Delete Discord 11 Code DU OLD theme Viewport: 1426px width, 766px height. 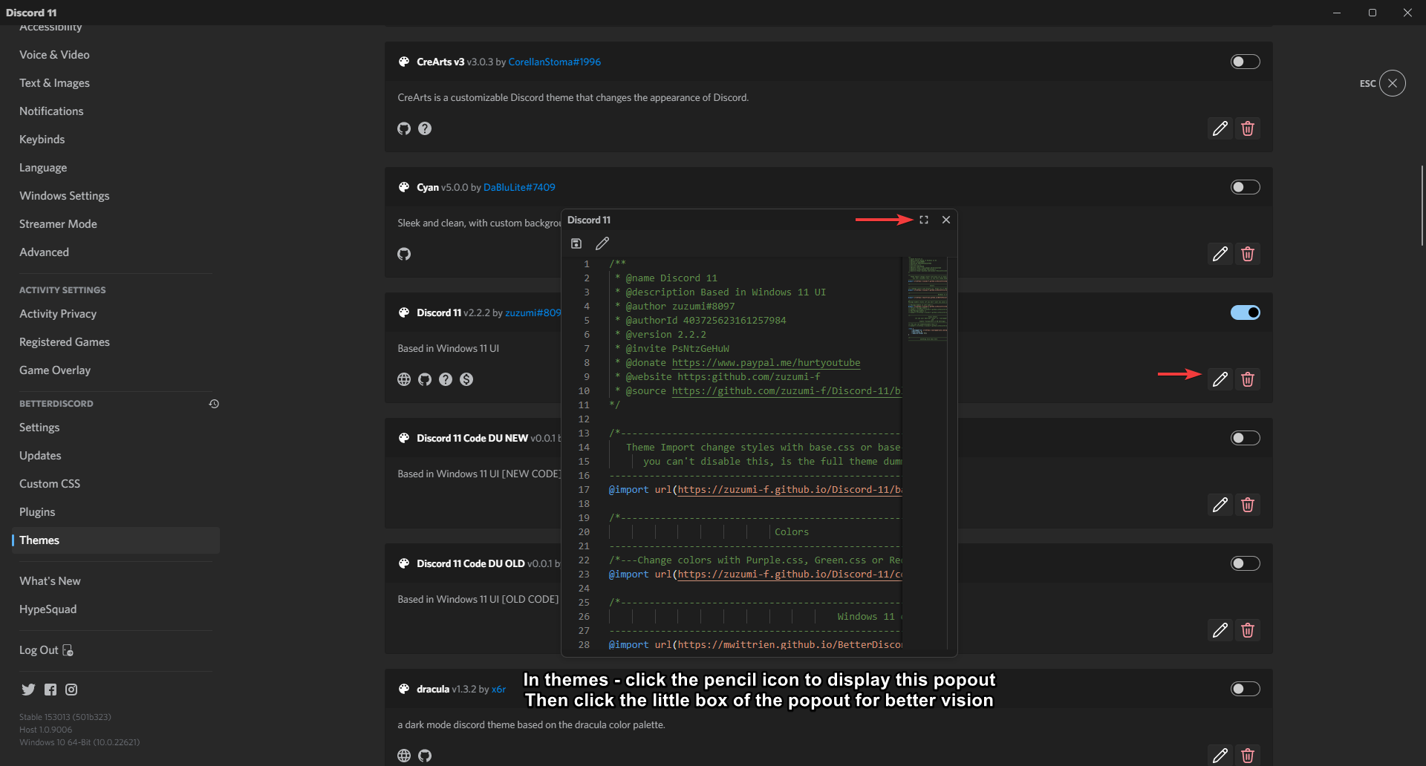coord(1248,630)
